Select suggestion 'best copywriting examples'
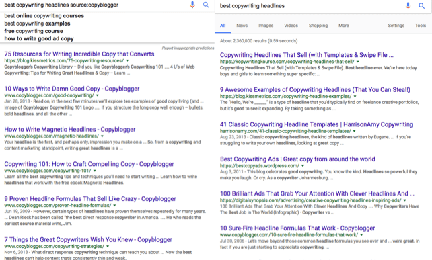Viewport: 432px width, 260px height. [x=37, y=24]
